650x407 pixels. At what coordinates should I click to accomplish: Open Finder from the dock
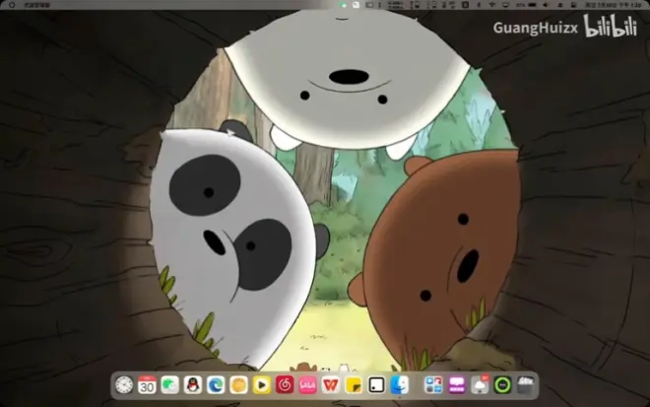400,384
